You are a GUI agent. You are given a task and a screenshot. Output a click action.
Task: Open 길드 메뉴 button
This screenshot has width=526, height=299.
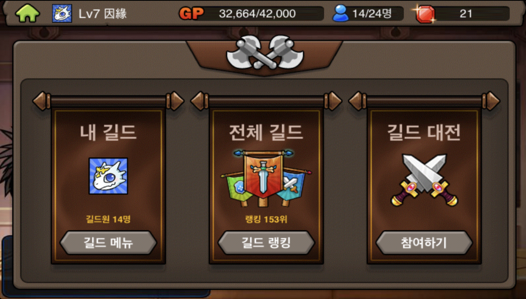108,243
